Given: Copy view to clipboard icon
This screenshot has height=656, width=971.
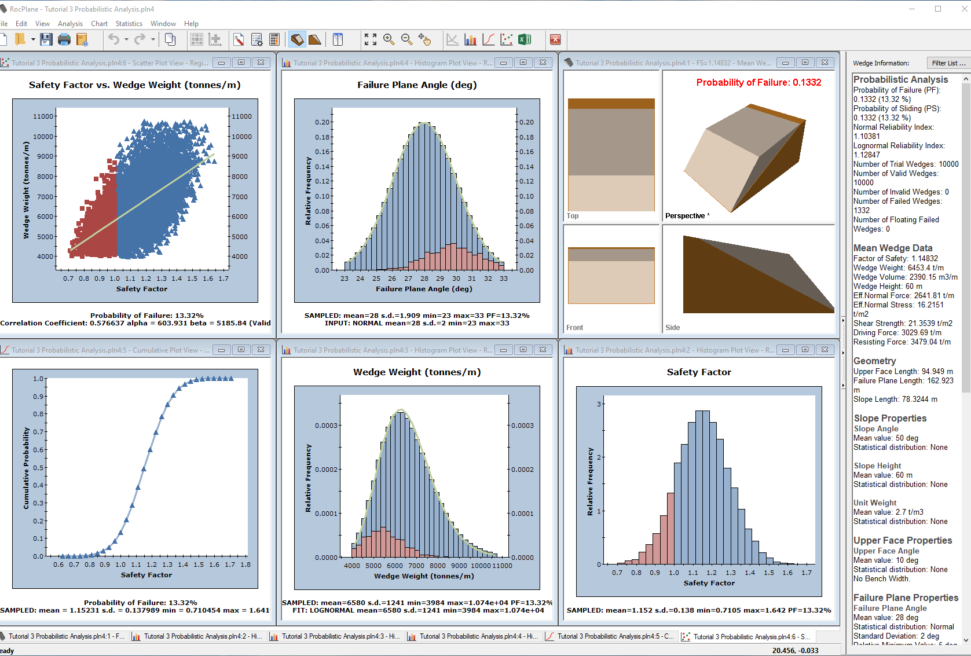Looking at the screenshot, I should (x=170, y=39).
